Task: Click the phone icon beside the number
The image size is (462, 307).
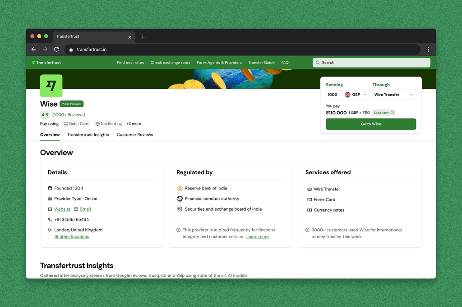Action: coord(50,219)
